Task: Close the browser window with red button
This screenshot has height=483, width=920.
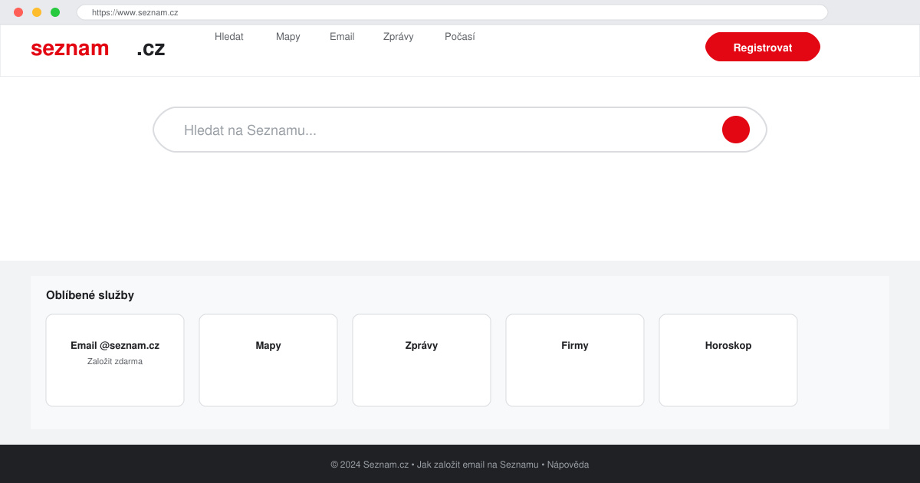Action: coord(18,12)
